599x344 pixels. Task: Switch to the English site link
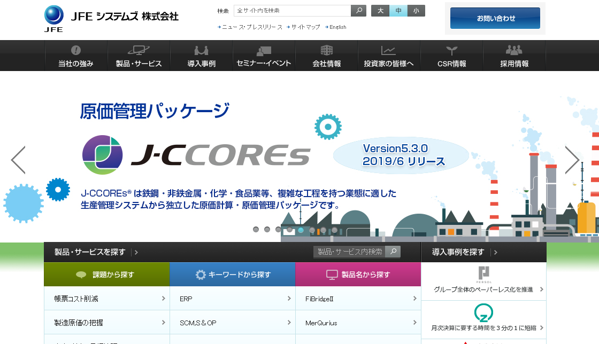tap(336, 27)
